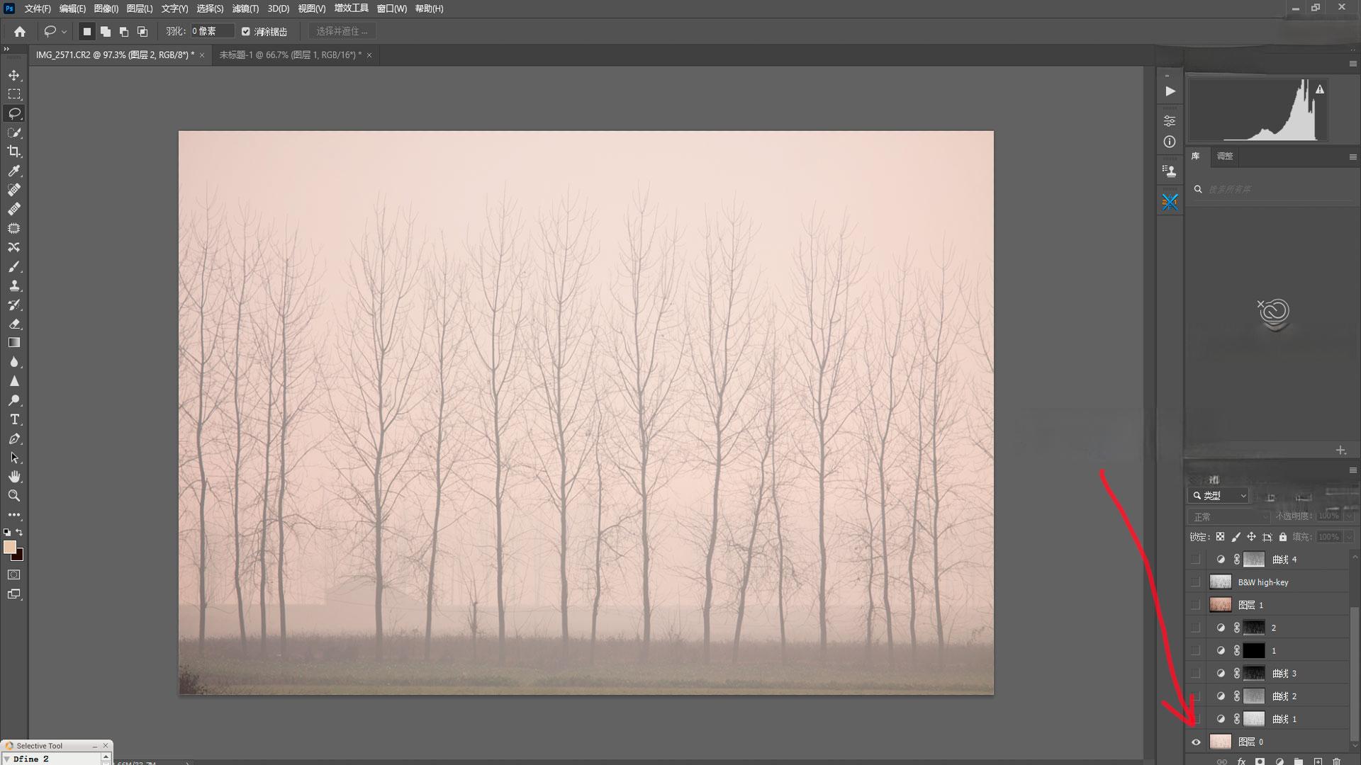Show the B&W high-key layer
Image resolution: width=1361 pixels, height=765 pixels.
(1196, 582)
